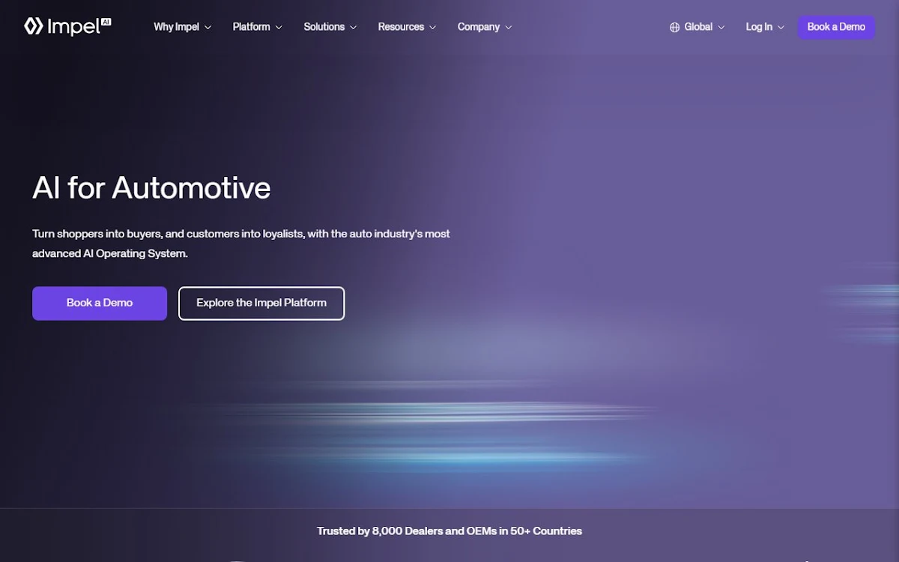Expand the Global region chevron
The image size is (899, 562).
(x=721, y=28)
